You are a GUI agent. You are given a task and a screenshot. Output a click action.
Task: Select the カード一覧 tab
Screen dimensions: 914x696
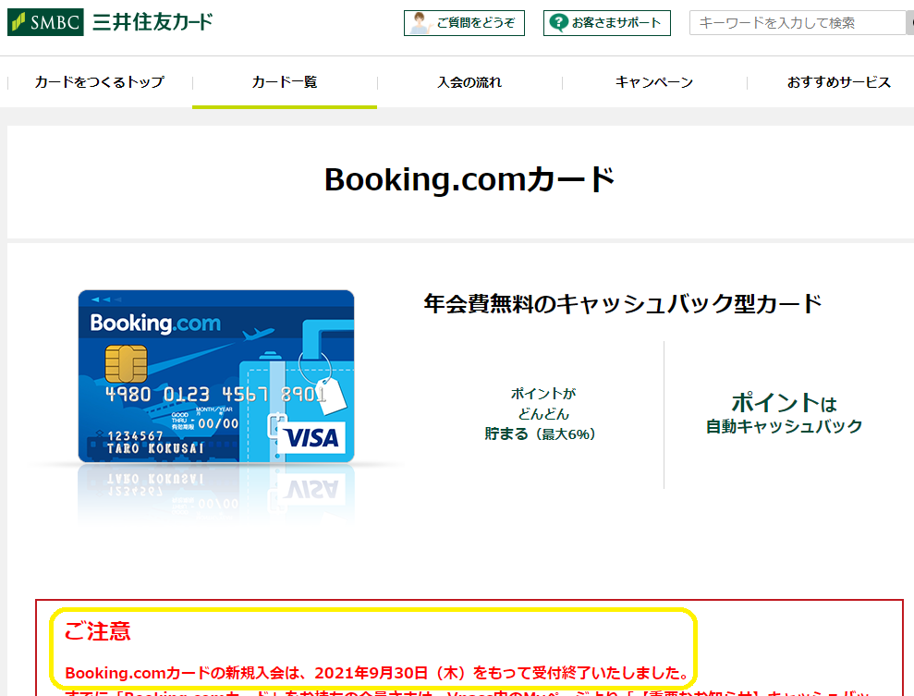[x=285, y=82]
